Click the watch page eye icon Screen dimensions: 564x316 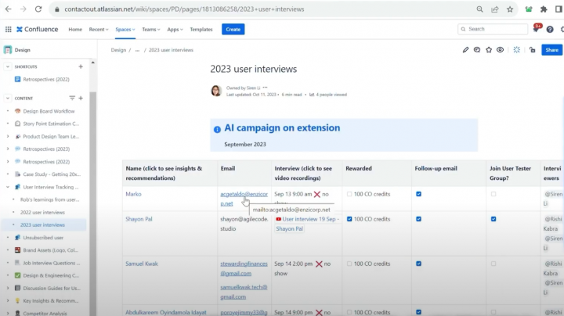tap(501, 49)
